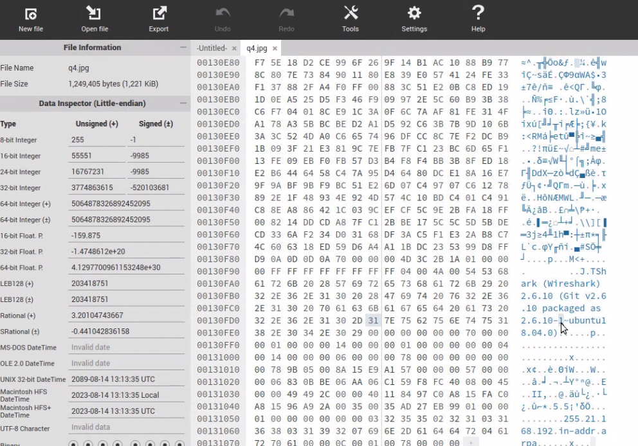Screen dimensions: 638x446
Task: Click 24-bit Integer signed value field
Action: click(x=156, y=172)
